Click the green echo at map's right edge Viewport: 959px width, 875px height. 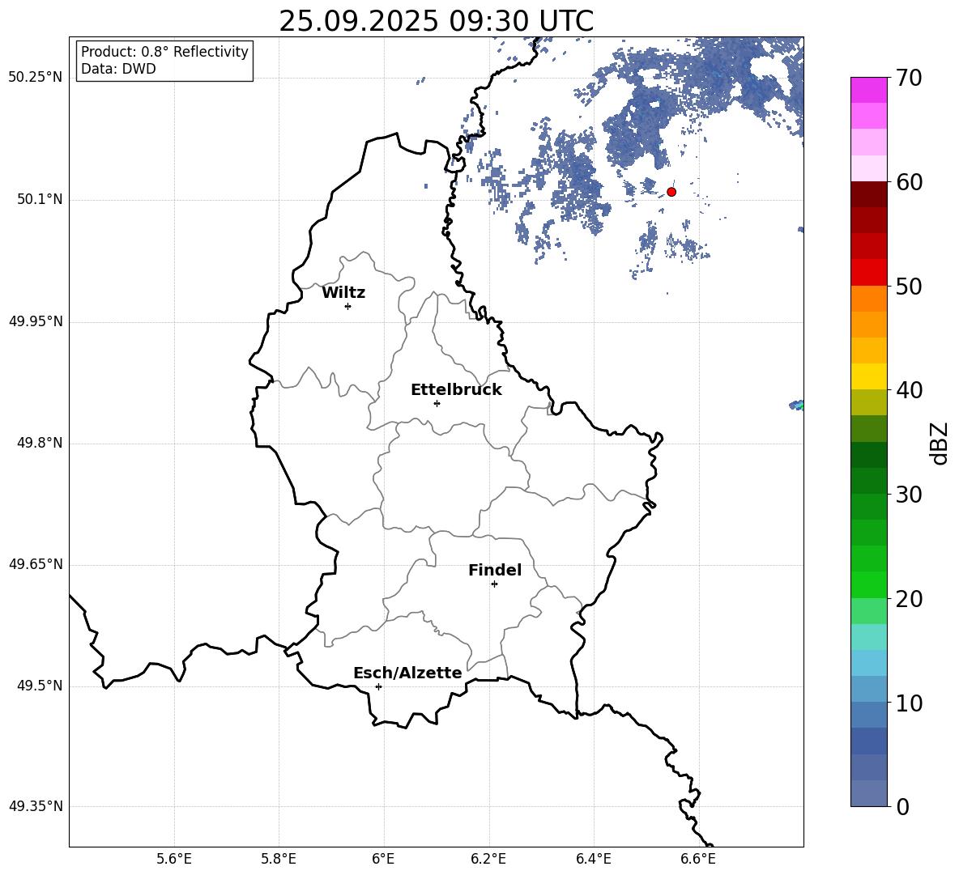[797, 405]
